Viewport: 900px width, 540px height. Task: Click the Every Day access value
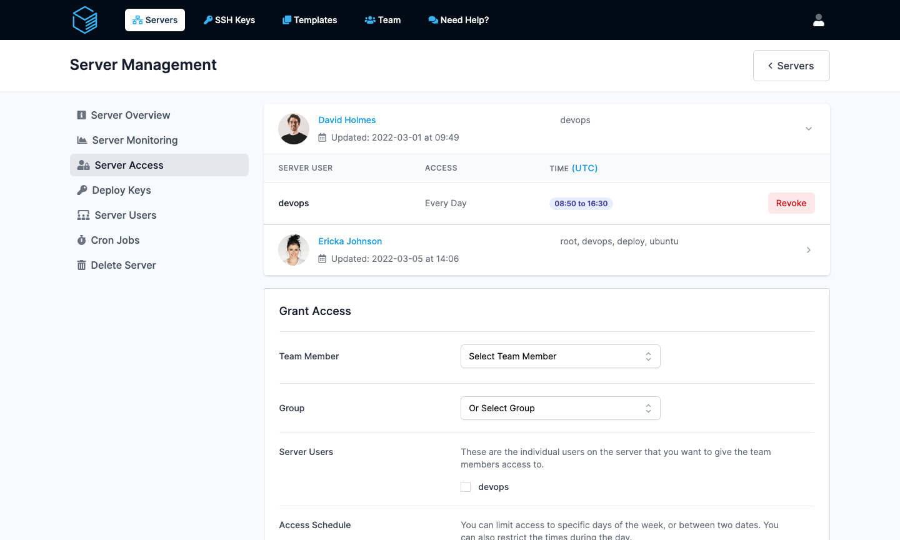tap(446, 203)
